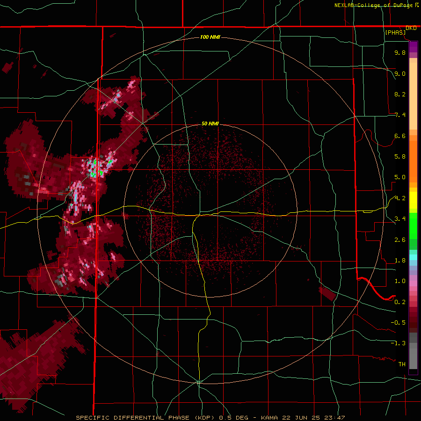421x421 pixels.
Task: Click the 4.2 value on the color scale
Action: point(400,198)
